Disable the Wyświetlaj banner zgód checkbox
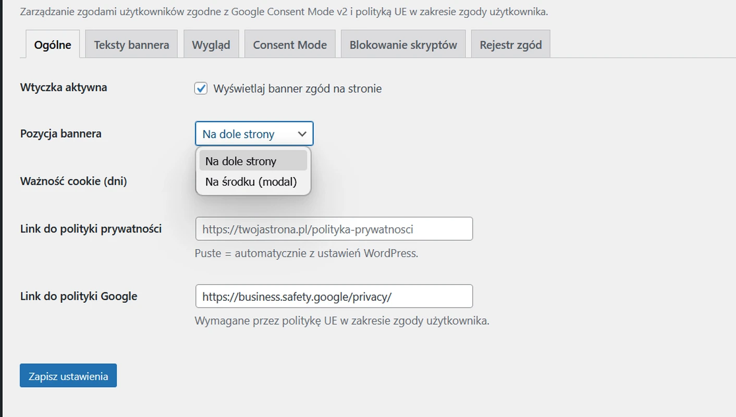 click(201, 88)
